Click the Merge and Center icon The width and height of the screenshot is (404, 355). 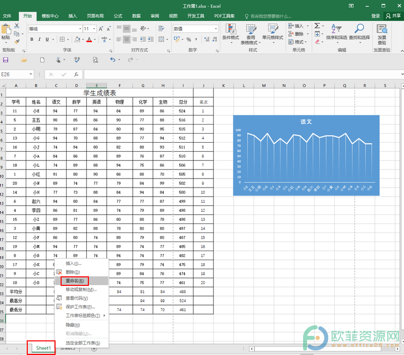(161, 39)
